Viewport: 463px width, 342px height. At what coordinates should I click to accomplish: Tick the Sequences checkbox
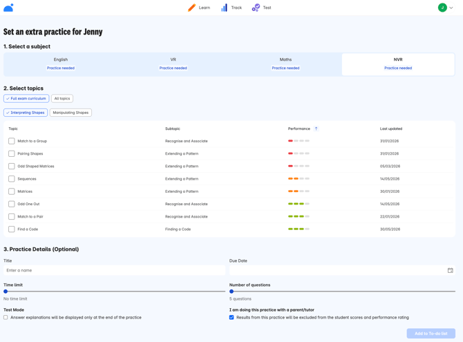[x=12, y=179]
